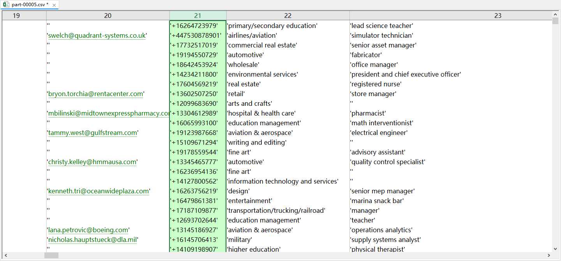The image size is (561, 261).
Task: Open kenneth.tri@oceanwideplaza.com email link
Action: 99,191
